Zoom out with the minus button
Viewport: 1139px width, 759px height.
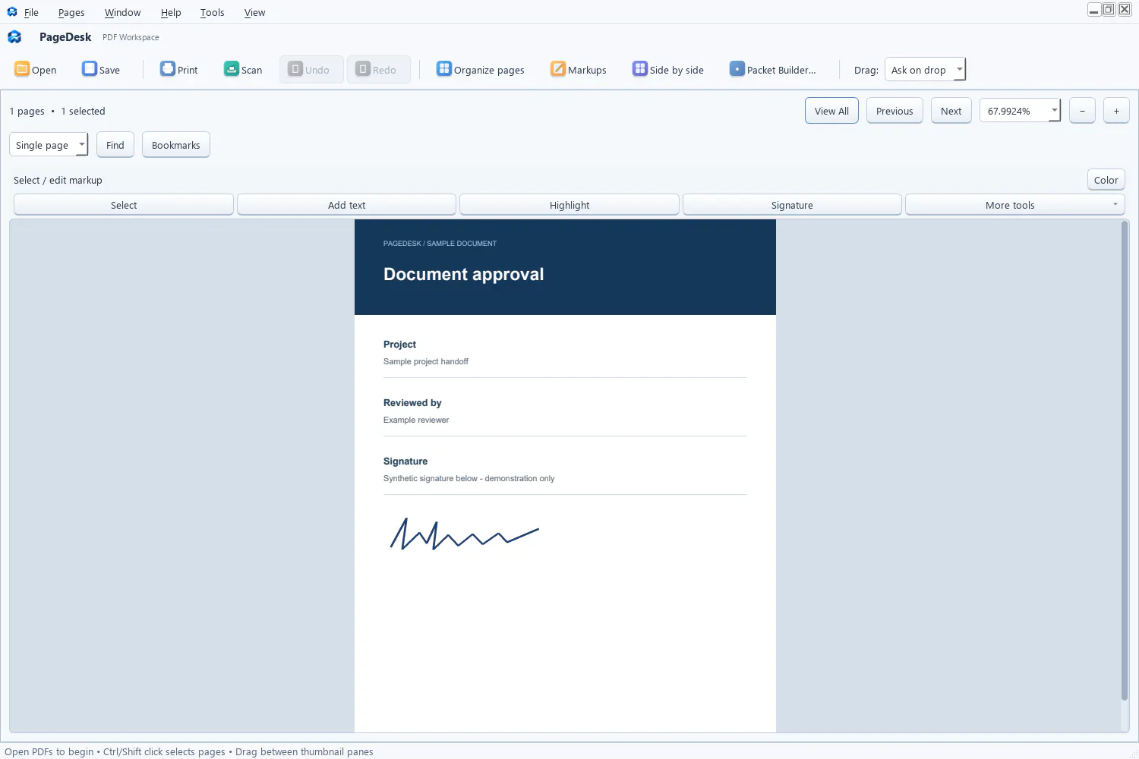[1082, 111]
